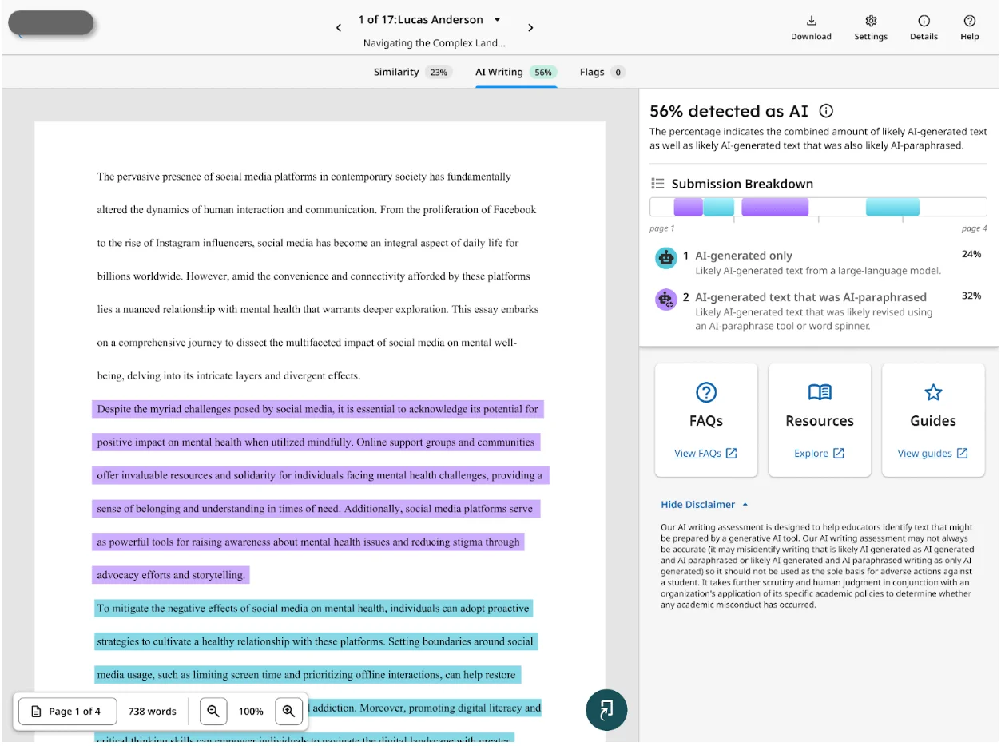The height and width of the screenshot is (746, 1005).
Task: Click first purple segment in breakdown bar
Action: pos(689,207)
